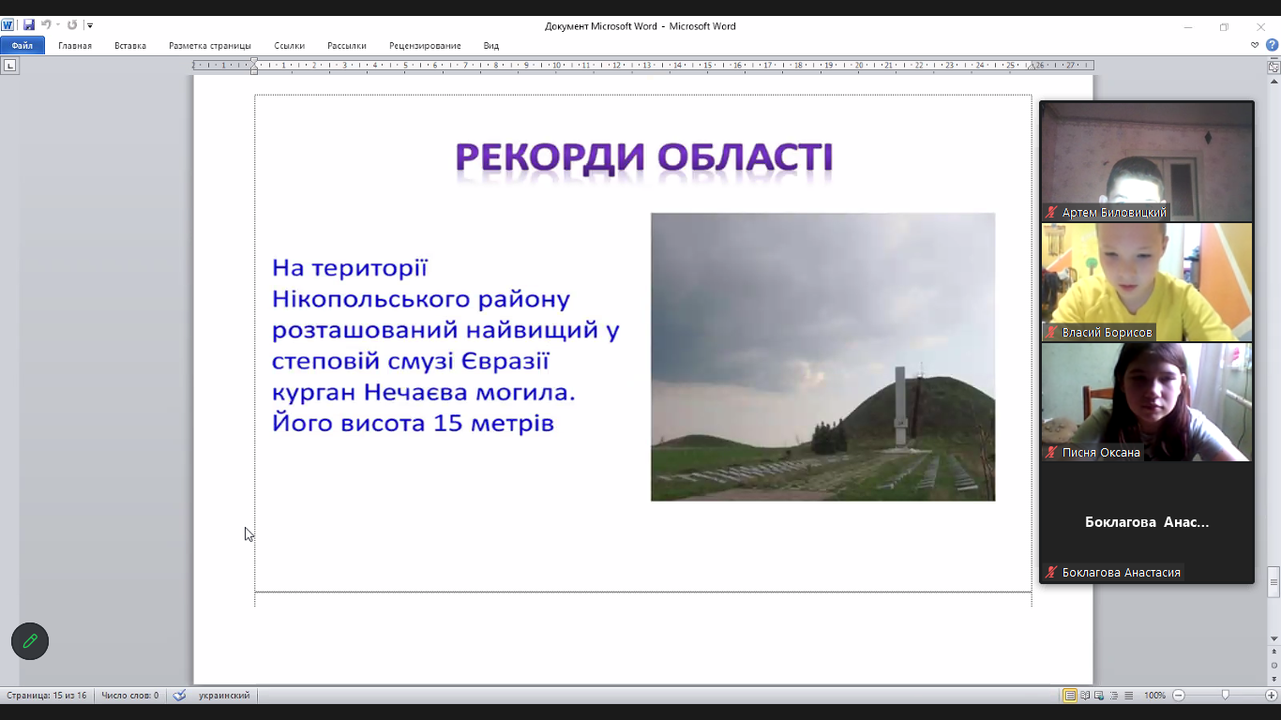Viewport: 1281px width, 720px height.
Task: Undo the last action
Action: tap(45, 25)
